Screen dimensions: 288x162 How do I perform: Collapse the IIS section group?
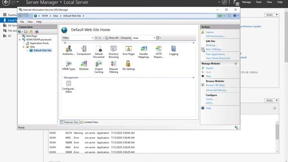coord(193,43)
